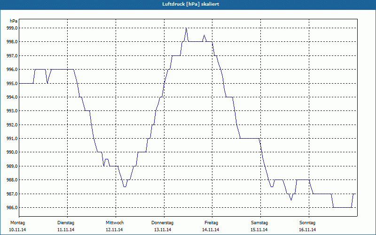The width and height of the screenshot is (376, 235).
Task: Click the 996,0 axis value
Action: (12, 70)
